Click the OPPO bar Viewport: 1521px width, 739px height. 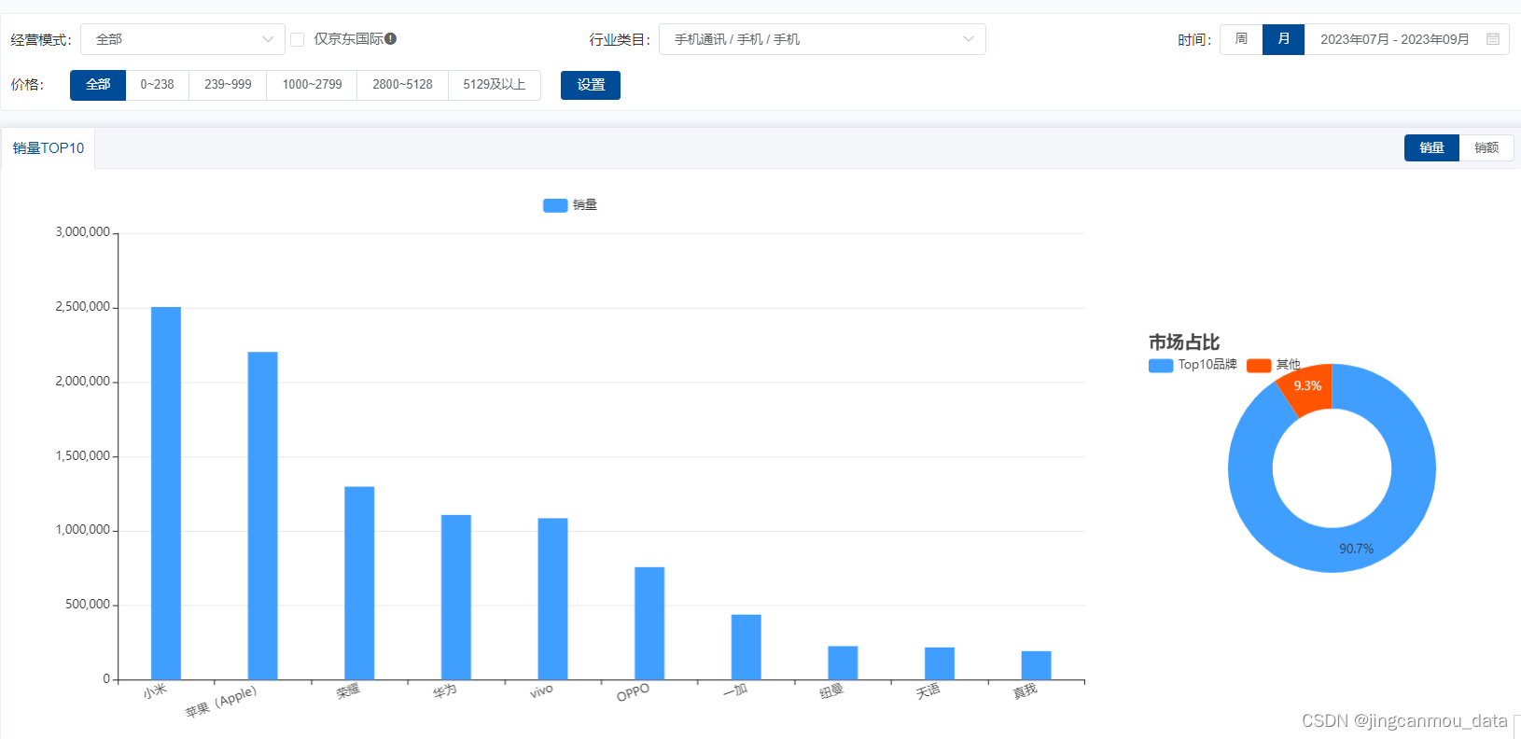point(649,623)
